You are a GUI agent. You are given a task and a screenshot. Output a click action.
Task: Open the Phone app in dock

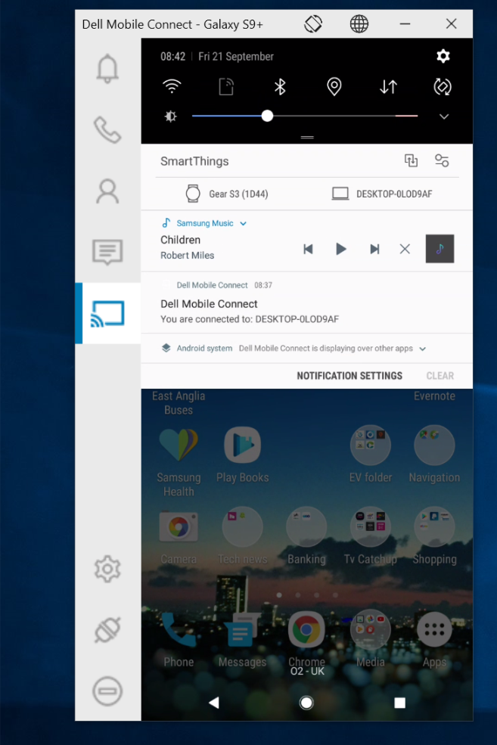point(179,629)
